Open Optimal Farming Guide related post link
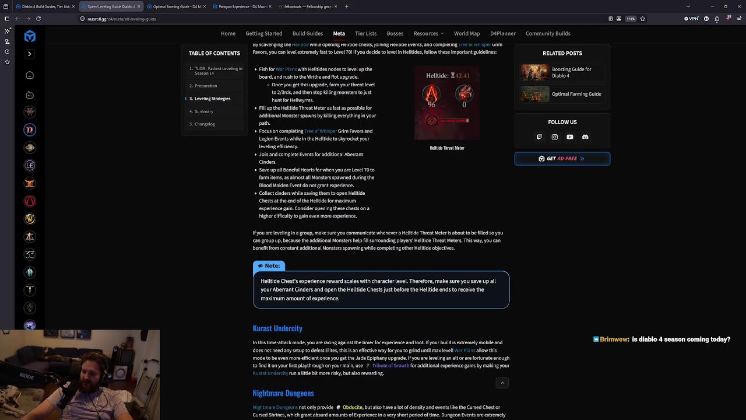The height and width of the screenshot is (420, 746). coord(576,94)
